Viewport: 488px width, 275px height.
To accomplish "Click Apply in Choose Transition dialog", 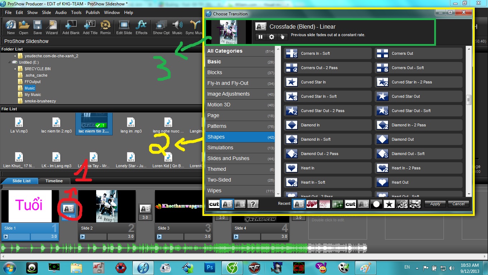I will tap(435, 204).
